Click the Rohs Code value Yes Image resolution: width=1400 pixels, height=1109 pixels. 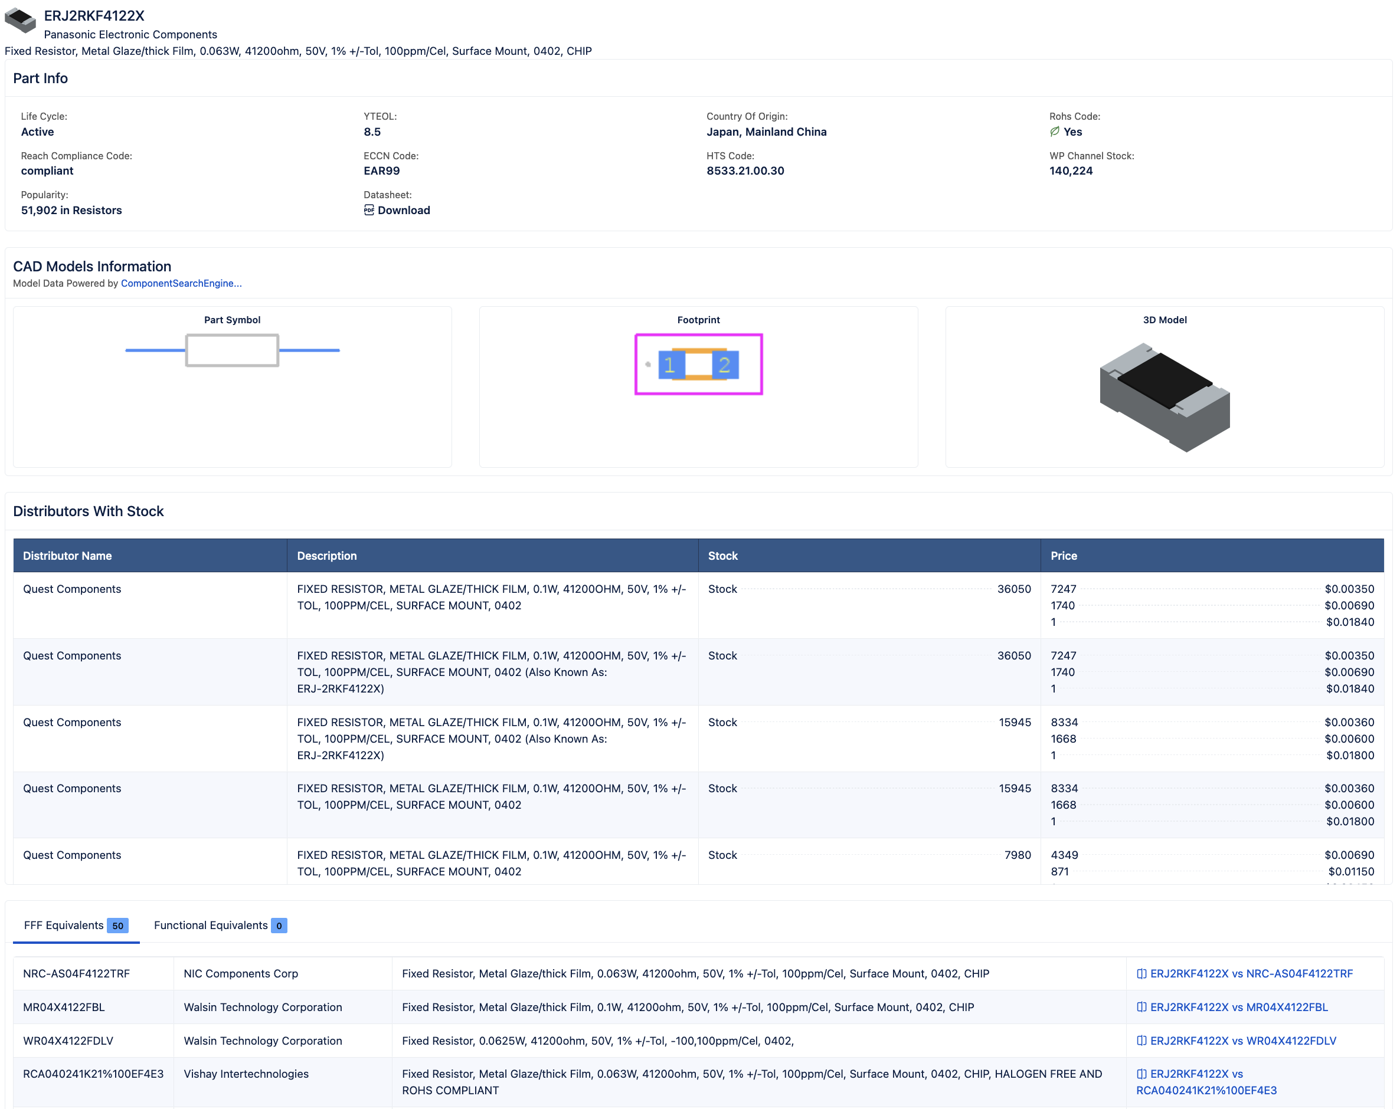(x=1073, y=132)
